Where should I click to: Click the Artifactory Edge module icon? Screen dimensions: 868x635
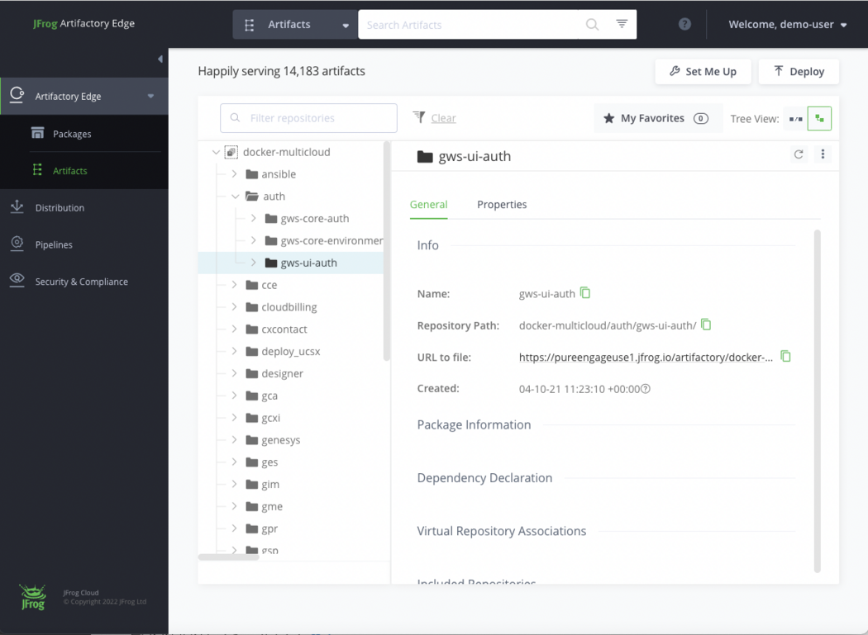point(17,95)
